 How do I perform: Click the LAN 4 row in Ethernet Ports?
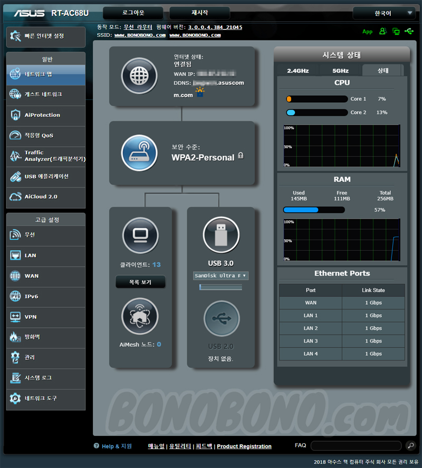point(342,354)
